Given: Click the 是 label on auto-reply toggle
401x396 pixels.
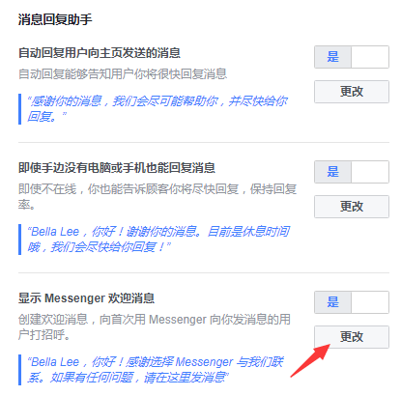Looking at the screenshot, I should pyautogui.click(x=332, y=57).
